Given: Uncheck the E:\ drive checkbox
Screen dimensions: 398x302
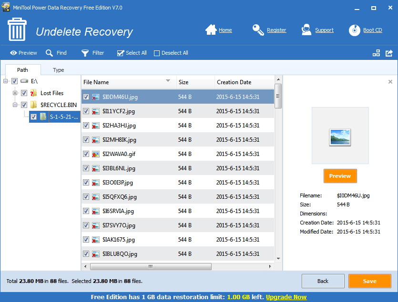Looking at the screenshot, I should (x=14, y=81).
